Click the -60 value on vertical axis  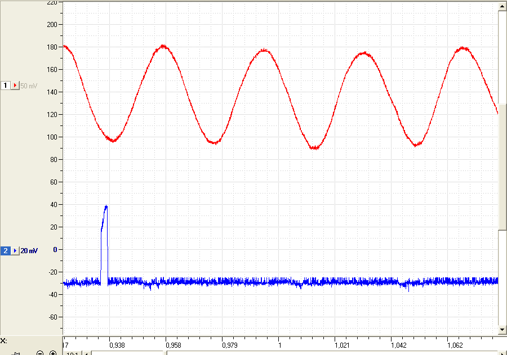[x=53, y=317]
